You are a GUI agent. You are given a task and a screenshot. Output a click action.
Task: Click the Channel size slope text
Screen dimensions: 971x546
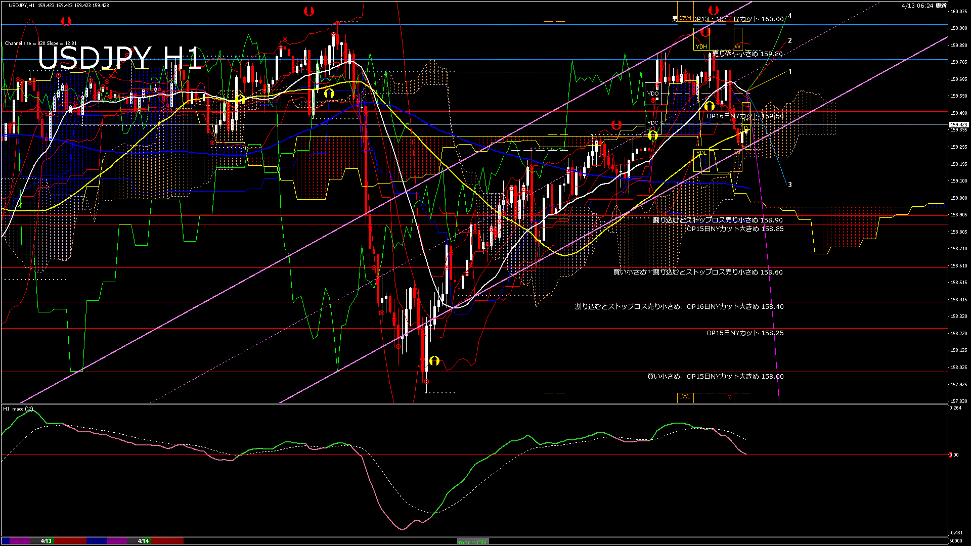pyautogui.click(x=40, y=43)
